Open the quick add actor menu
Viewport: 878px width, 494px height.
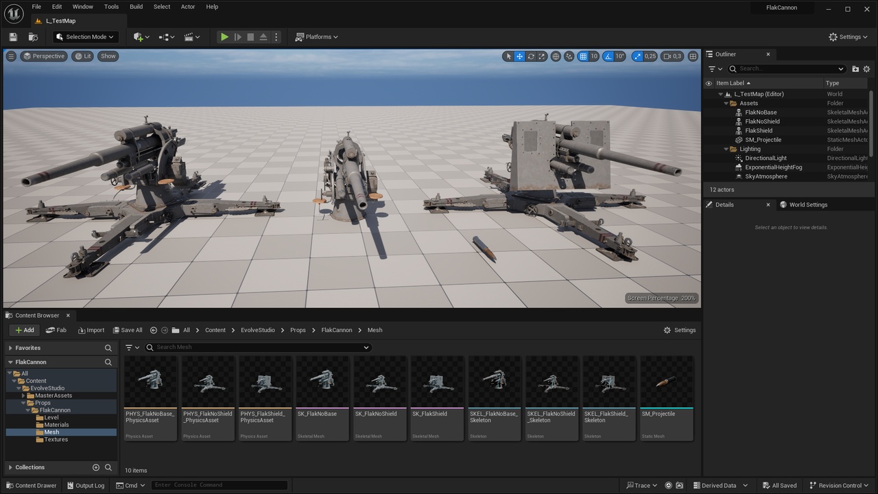tap(141, 37)
